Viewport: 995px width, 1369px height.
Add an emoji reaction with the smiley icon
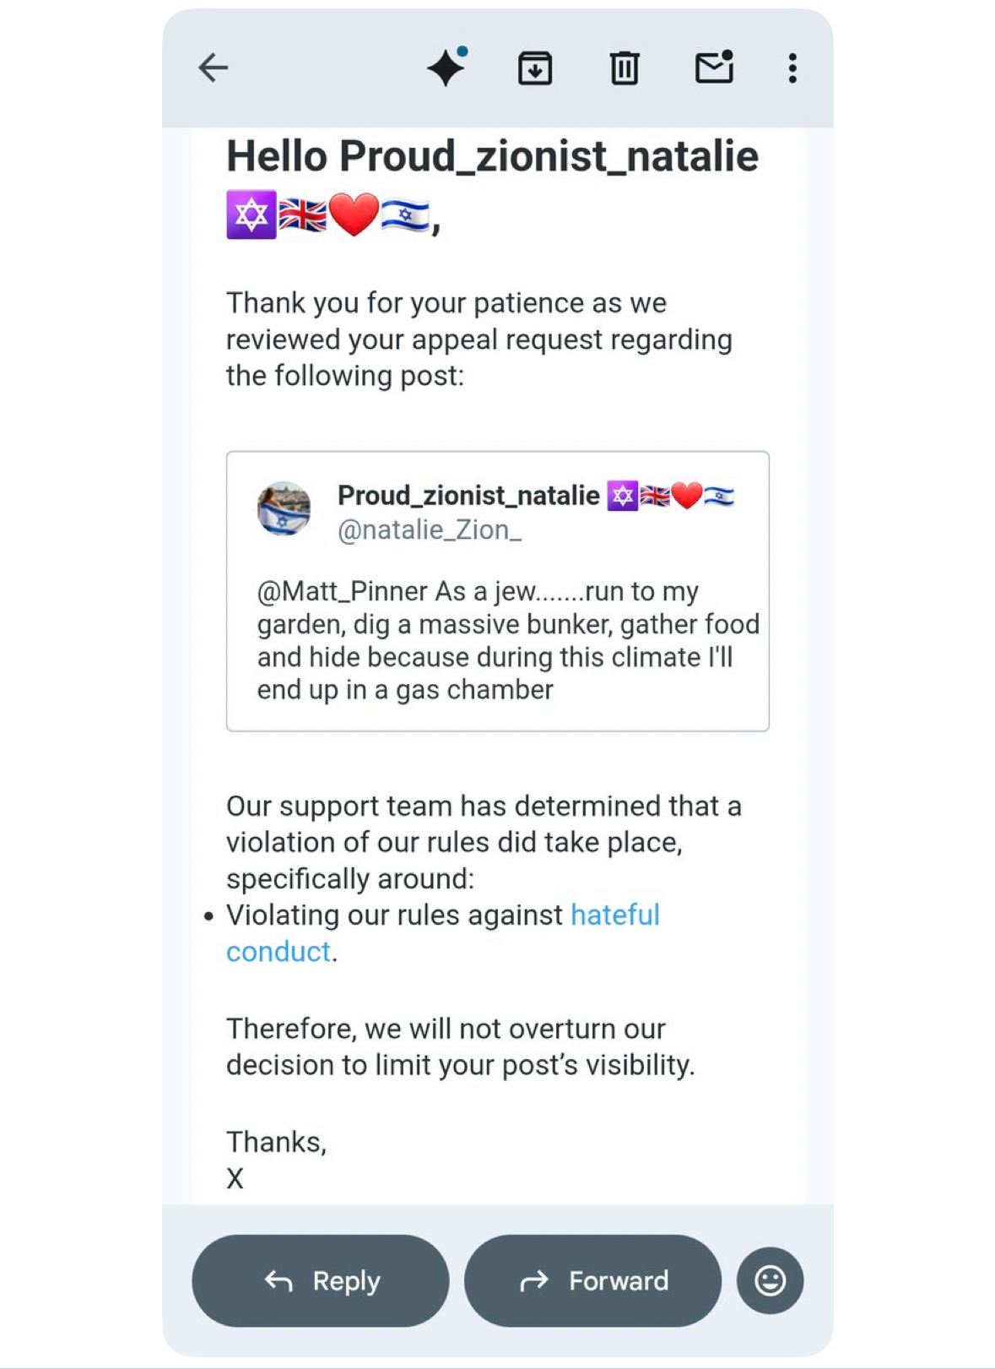770,1280
